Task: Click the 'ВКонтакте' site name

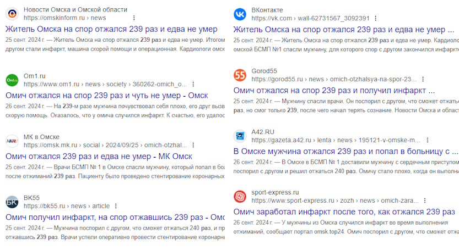Action: (267, 10)
